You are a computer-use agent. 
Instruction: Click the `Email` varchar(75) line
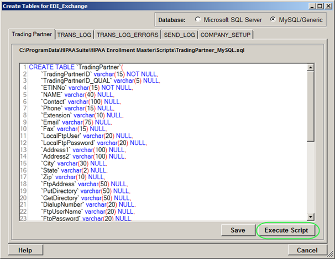(76, 122)
